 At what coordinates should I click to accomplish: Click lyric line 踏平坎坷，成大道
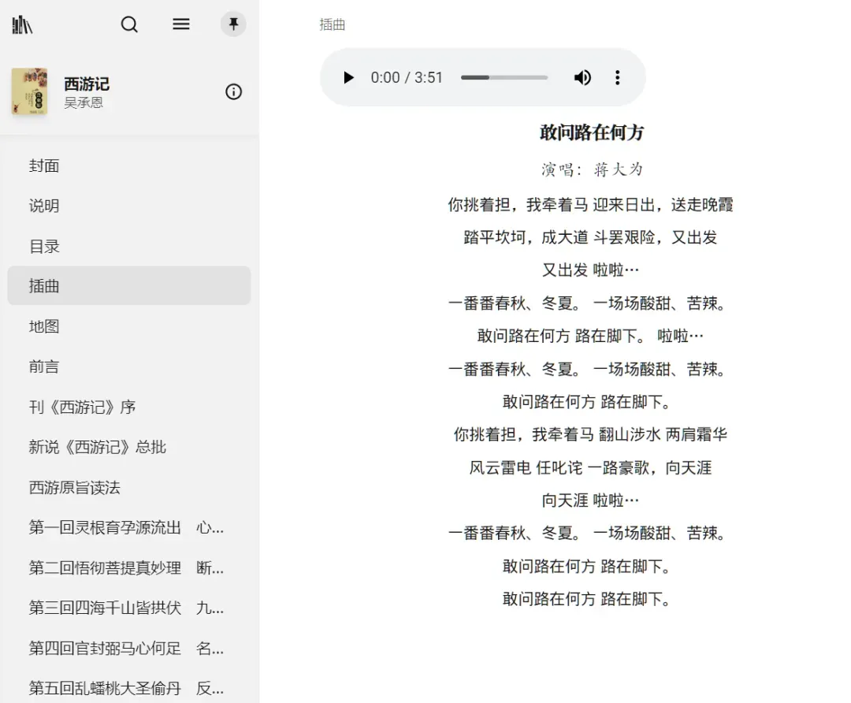526,237
